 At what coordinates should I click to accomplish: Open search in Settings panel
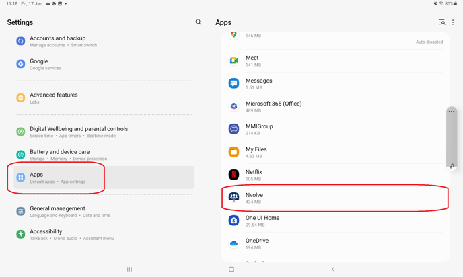click(x=199, y=22)
